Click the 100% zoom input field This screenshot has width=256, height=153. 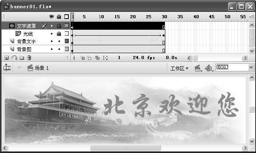232,67
